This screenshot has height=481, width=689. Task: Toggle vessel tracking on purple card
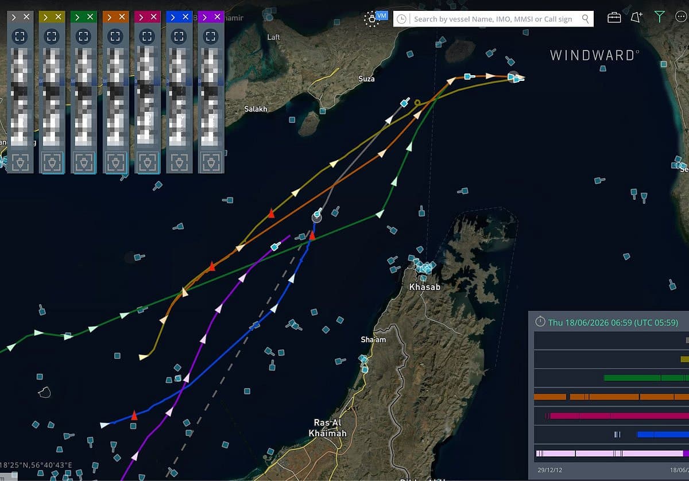[x=211, y=162]
